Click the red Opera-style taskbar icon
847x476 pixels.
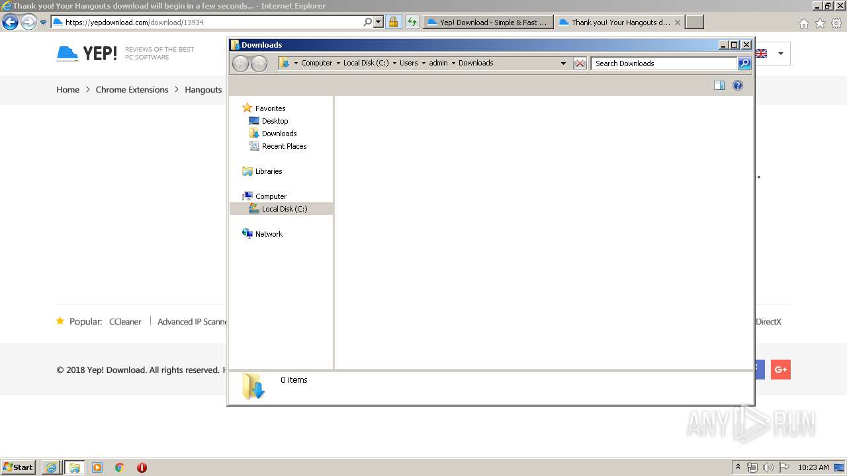[142, 467]
